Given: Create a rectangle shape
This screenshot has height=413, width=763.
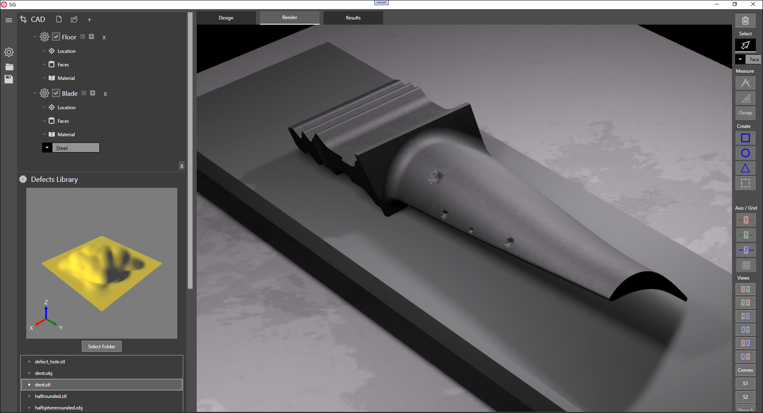Looking at the screenshot, I should click(745, 138).
